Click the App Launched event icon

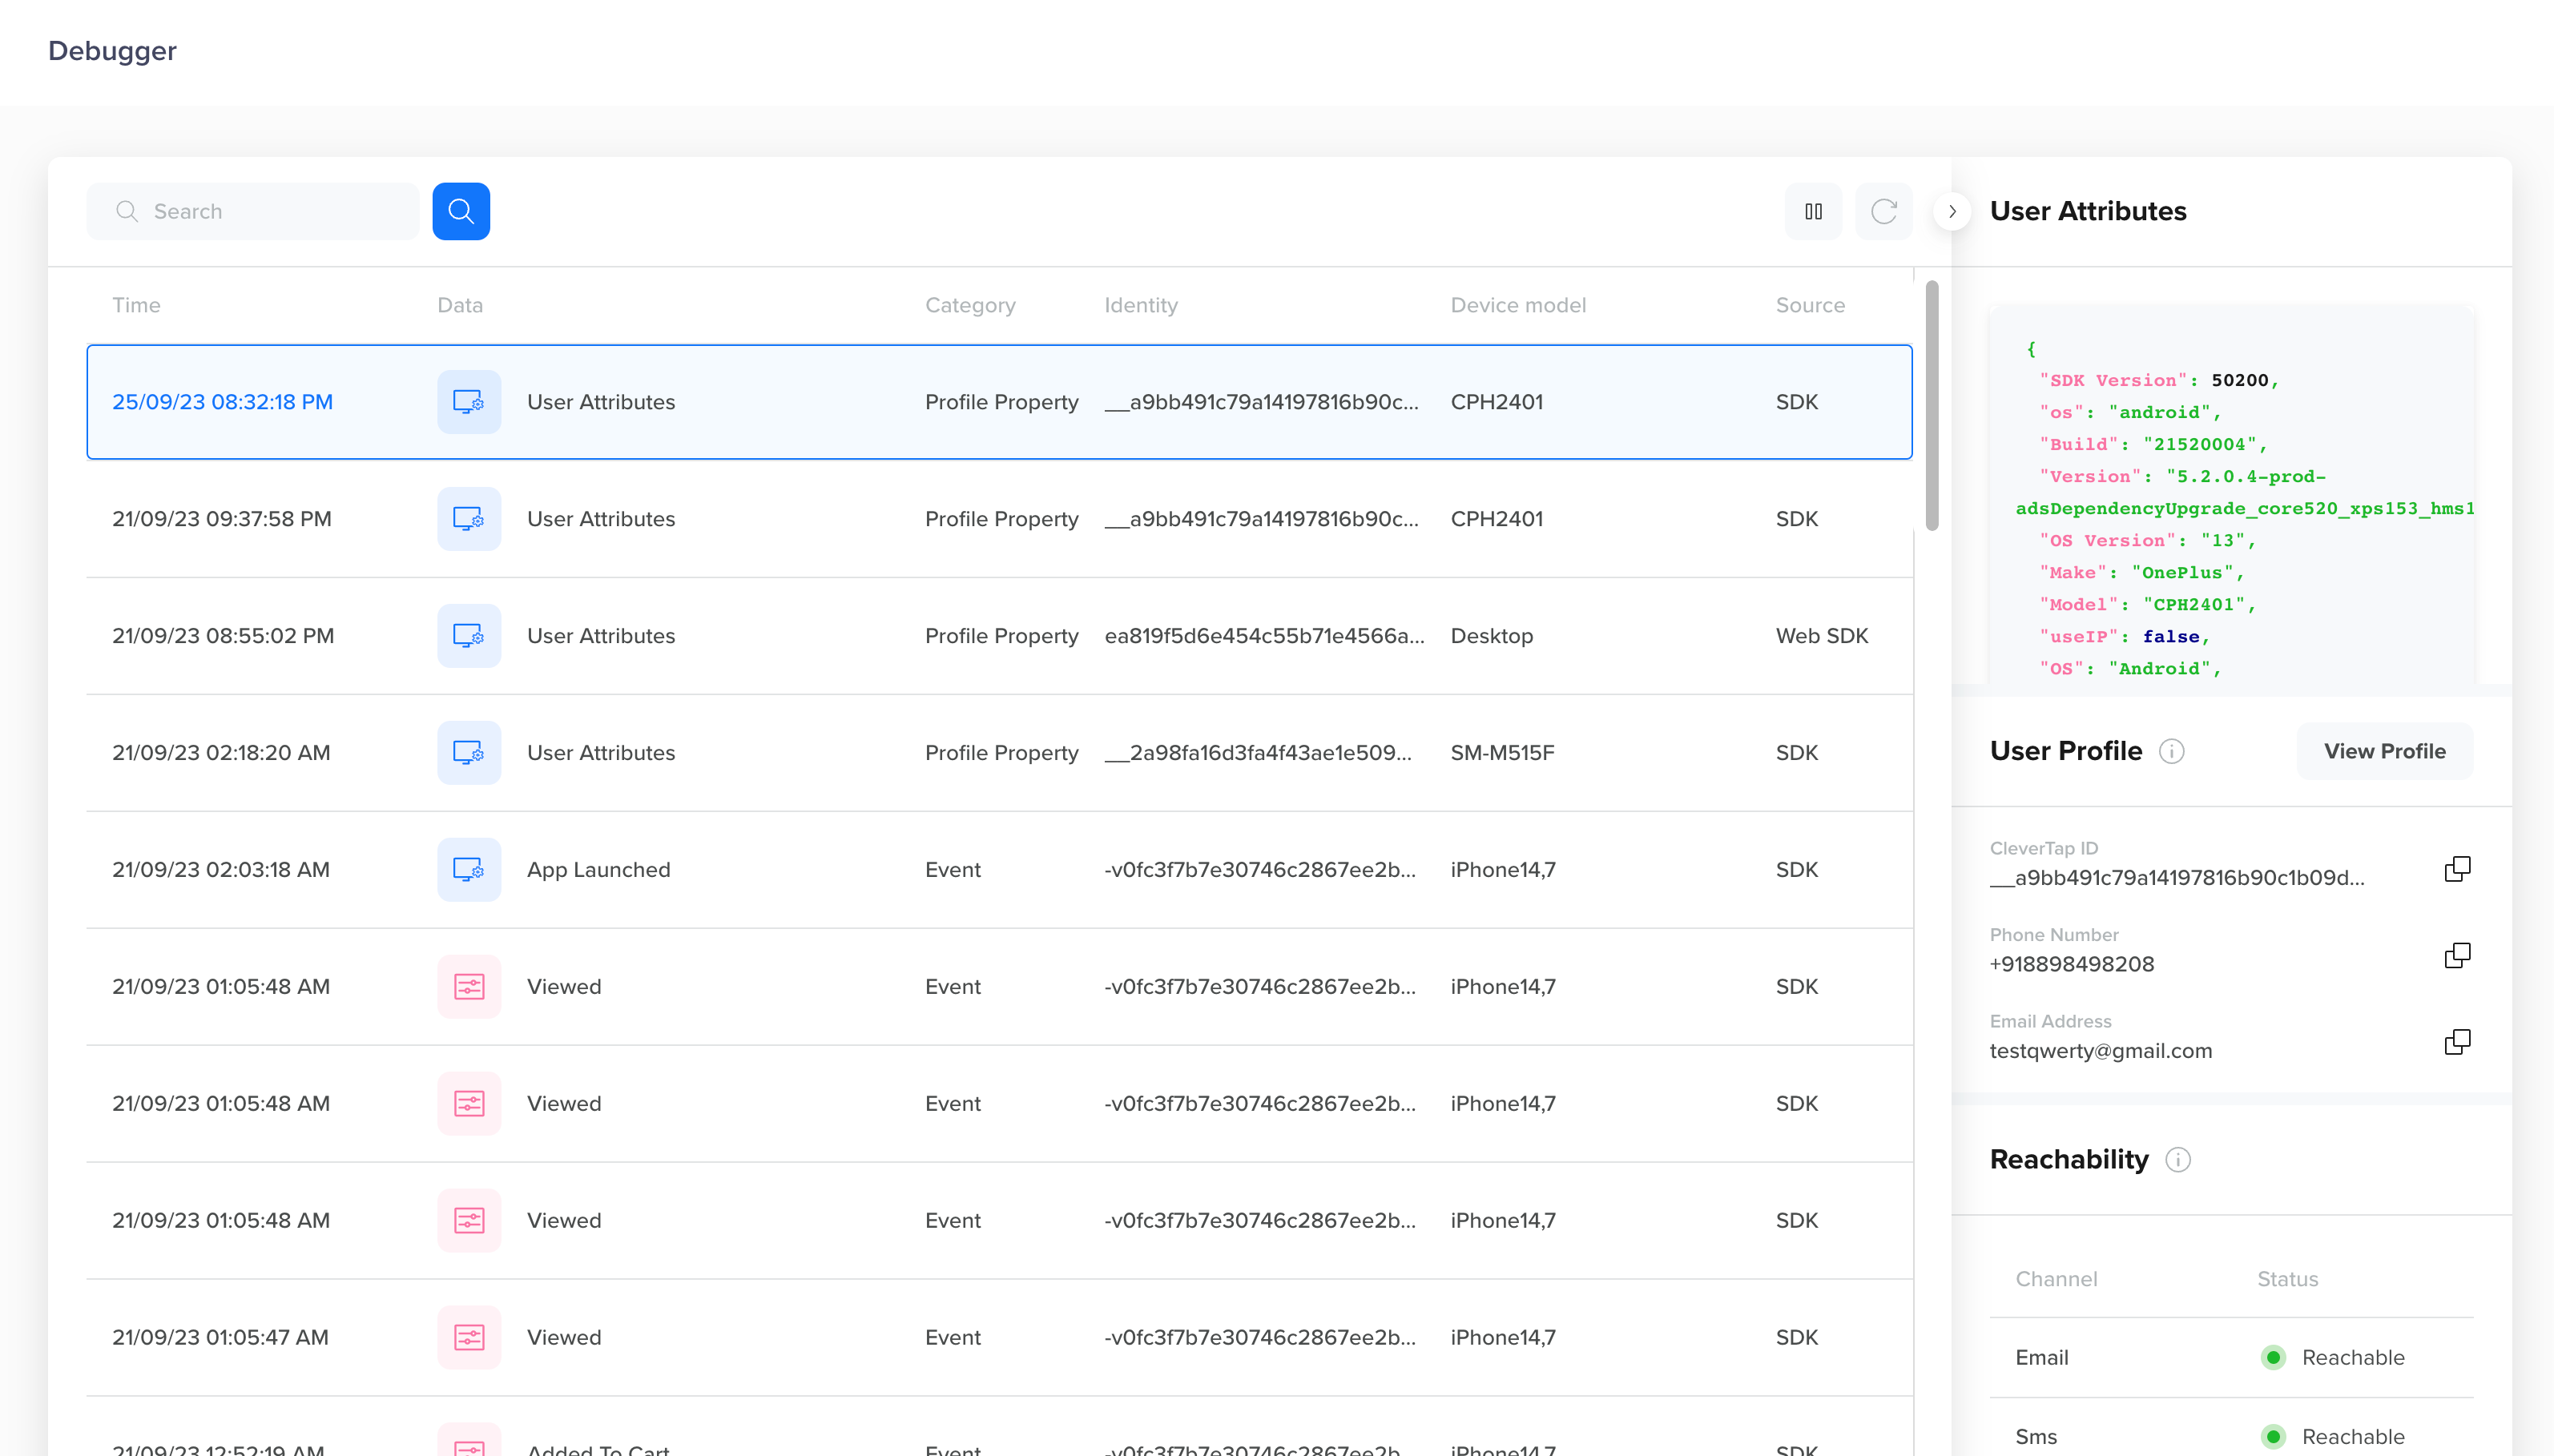(466, 870)
